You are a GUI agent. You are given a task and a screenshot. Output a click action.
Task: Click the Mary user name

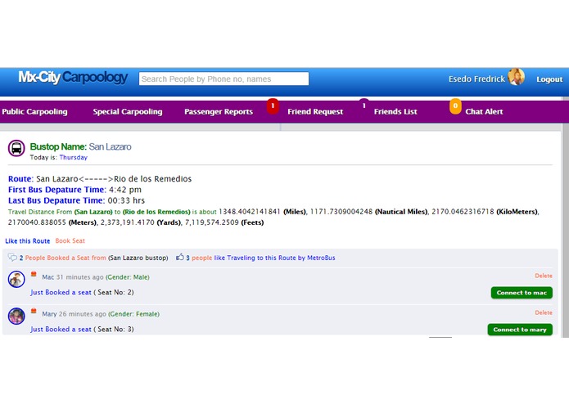(x=49, y=314)
